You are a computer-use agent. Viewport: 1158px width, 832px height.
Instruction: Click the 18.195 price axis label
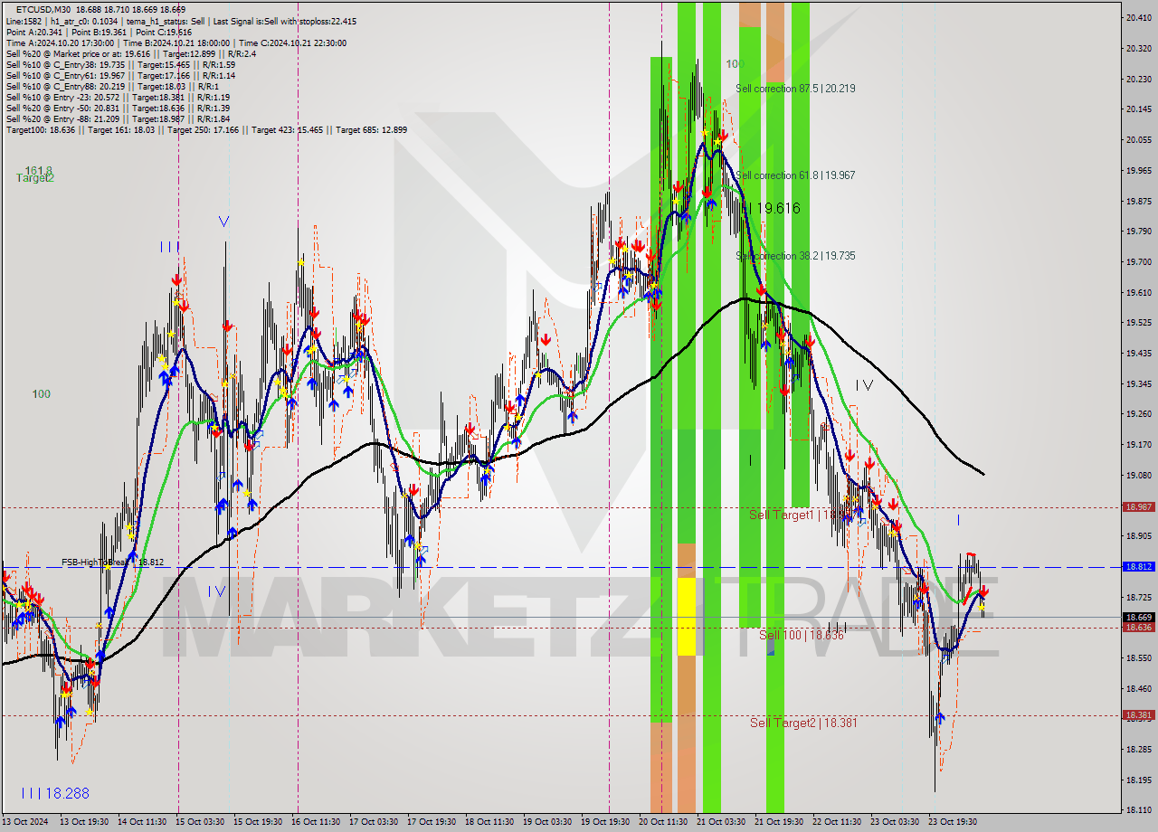pos(1137,780)
